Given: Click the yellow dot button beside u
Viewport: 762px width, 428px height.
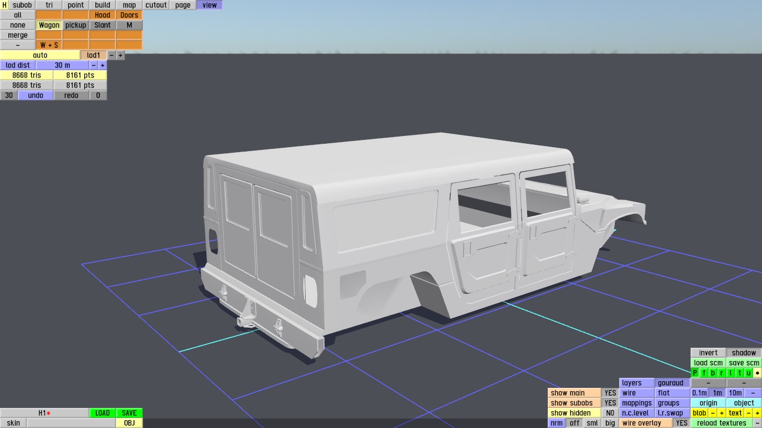Looking at the screenshot, I should coord(758,373).
